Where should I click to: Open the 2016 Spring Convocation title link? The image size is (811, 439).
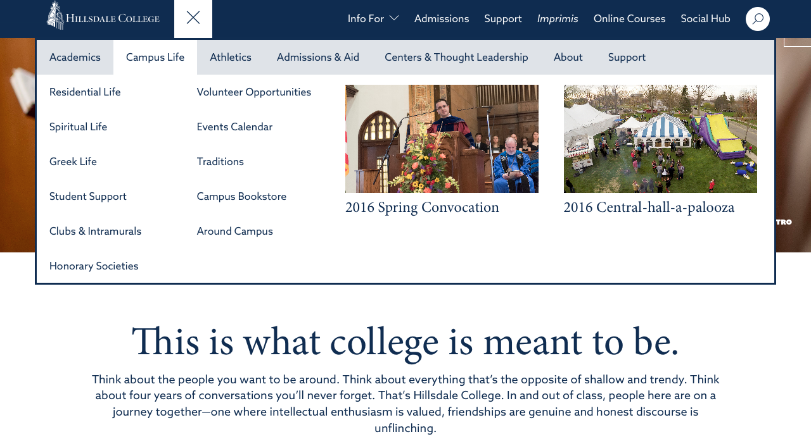(x=422, y=207)
